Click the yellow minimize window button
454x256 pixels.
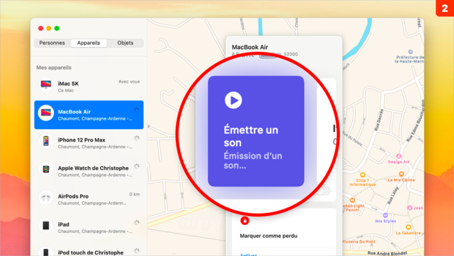(48, 28)
